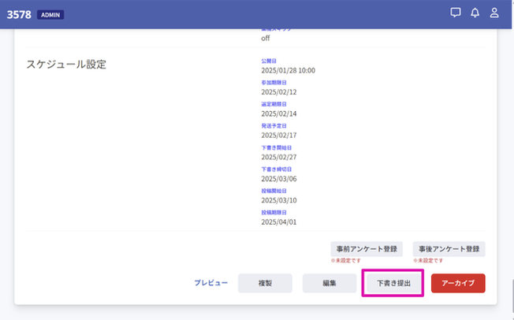This screenshot has height=320, width=514.
Task: Click the ADMIN badge
Action: [50, 15]
